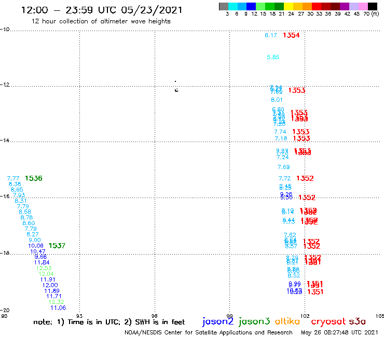Click the wave height value 11.89
The image size is (384, 337).
pos(52,291)
